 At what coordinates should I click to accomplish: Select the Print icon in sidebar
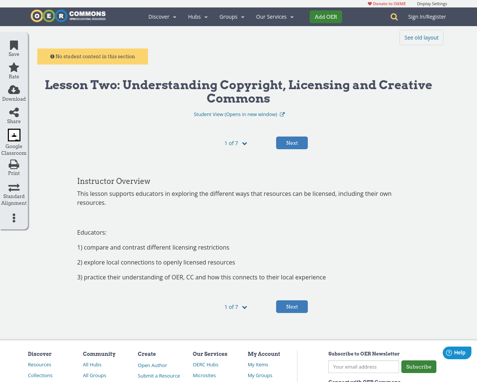(x=13, y=164)
